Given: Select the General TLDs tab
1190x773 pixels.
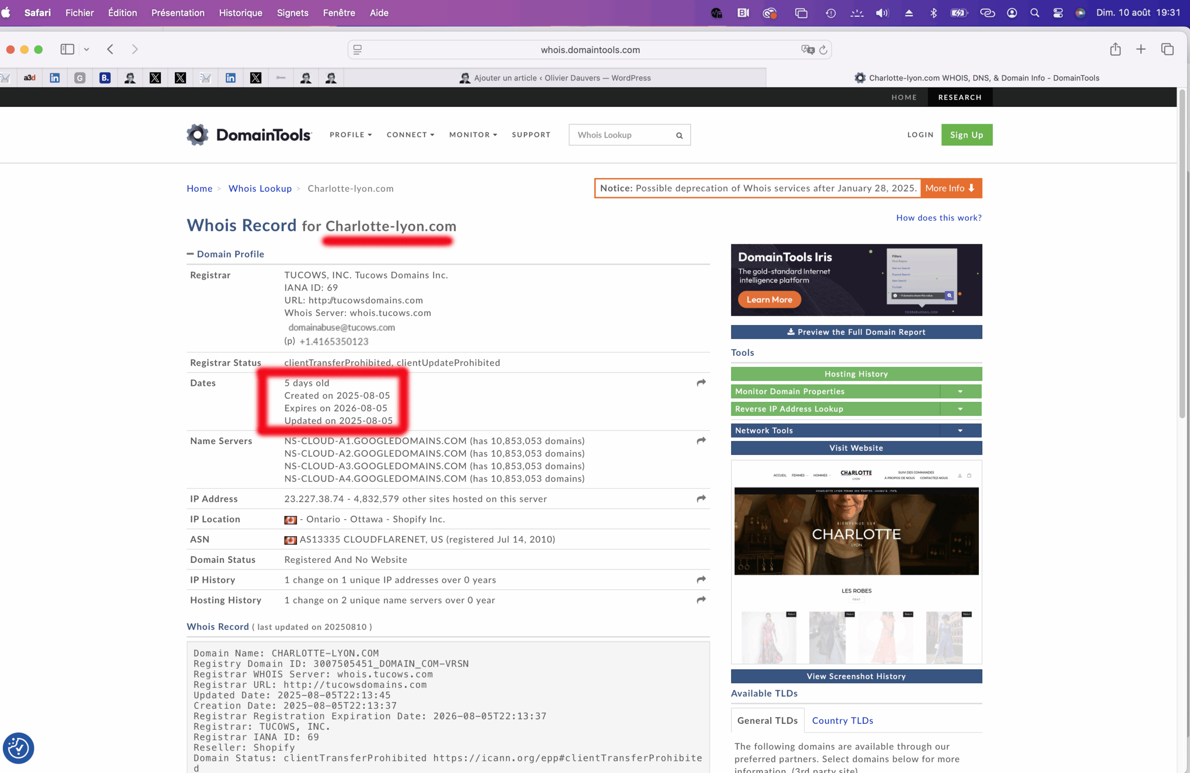Looking at the screenshot, I should [x=767, y=720].
